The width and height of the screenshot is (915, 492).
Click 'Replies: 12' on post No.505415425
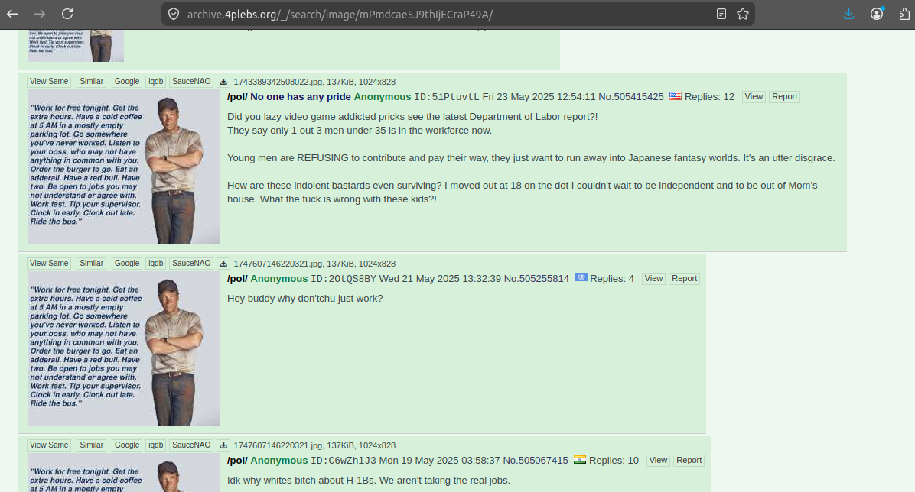pos(709,97)
